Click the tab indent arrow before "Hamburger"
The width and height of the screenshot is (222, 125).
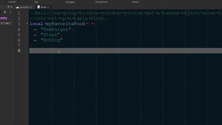point(35,30)
